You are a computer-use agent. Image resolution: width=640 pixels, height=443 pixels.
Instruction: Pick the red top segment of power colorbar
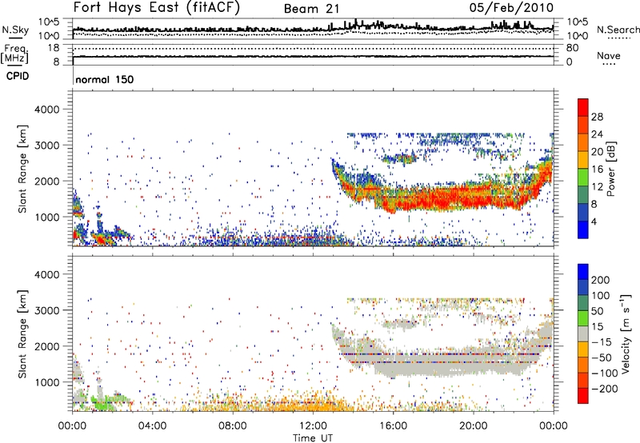[x=583, y=107]
